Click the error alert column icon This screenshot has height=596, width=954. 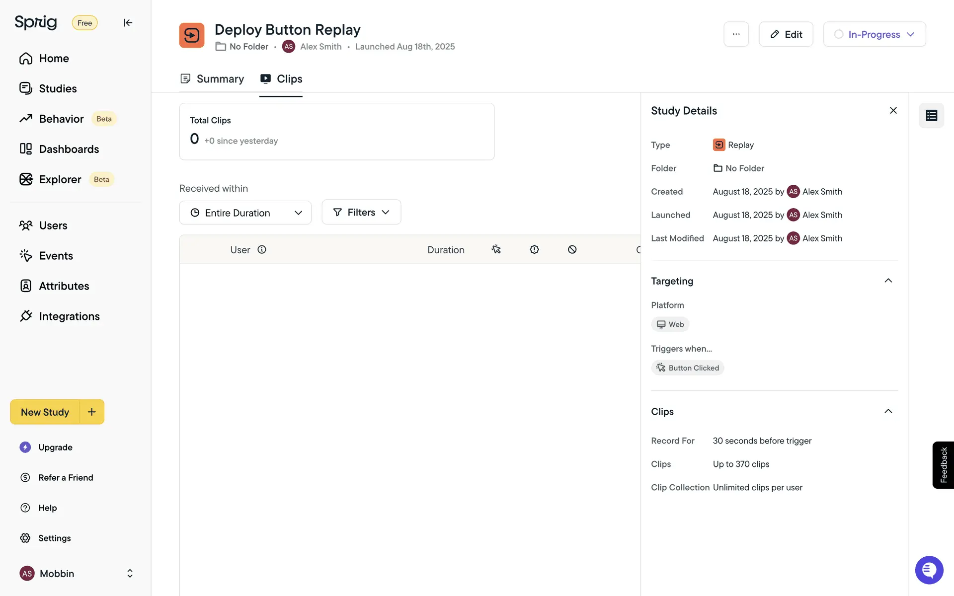click(534, 249)
